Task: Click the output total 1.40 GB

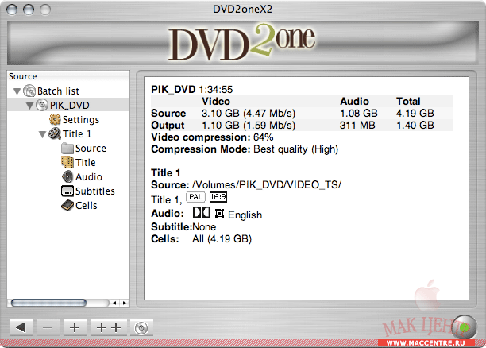Action: point(415,126)
